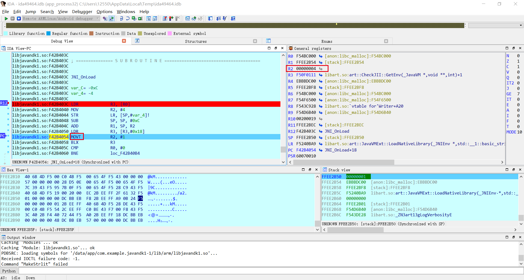Click the Run to cursor icon
The height and width of the screenshot is (280, 524).
(140, 19)
